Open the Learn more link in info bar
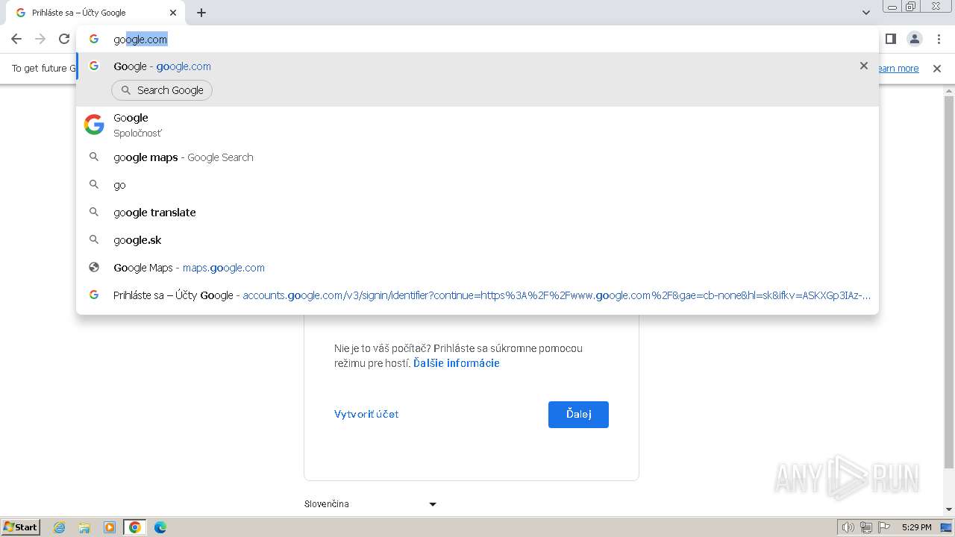 [898, 69]
